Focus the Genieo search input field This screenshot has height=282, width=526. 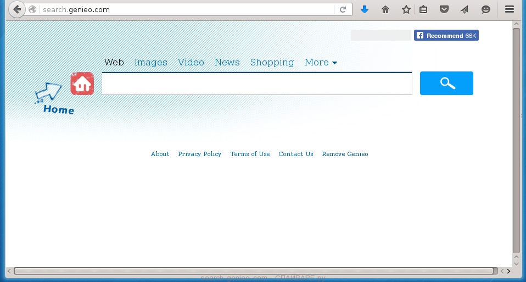click(256, 84)
